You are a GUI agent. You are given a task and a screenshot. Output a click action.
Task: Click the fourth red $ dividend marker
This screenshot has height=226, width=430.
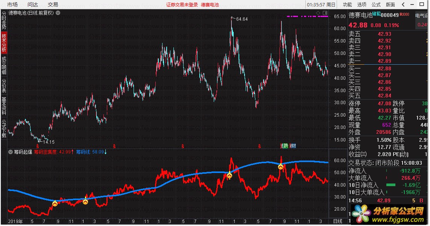click(x=259, y=146)
